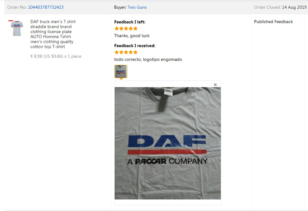Click the 'Thanks, good luck' feedback text
Image resolution: width=308 pixels, height=211 pixels.
point(132,36)
